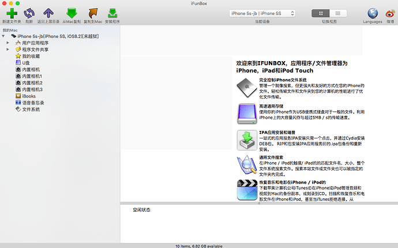Expand the 程序文件共享 tree node
The image size is (398, 248).
[x=8, y=50]
